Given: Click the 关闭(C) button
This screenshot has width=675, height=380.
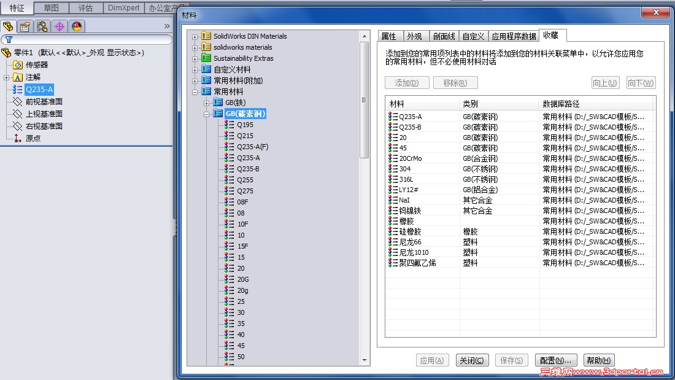Looking at the screenshot, I should tap(472, 360).
